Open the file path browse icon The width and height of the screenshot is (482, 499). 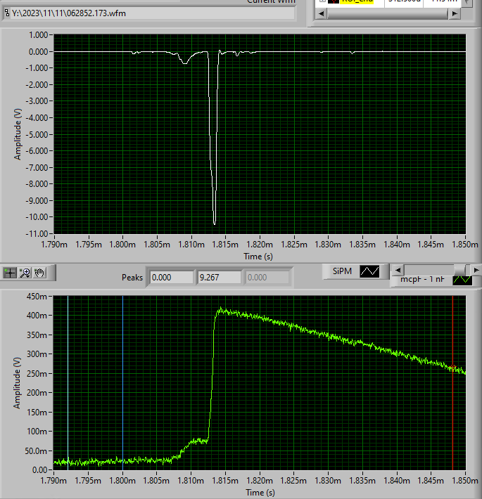pos(7,13)
